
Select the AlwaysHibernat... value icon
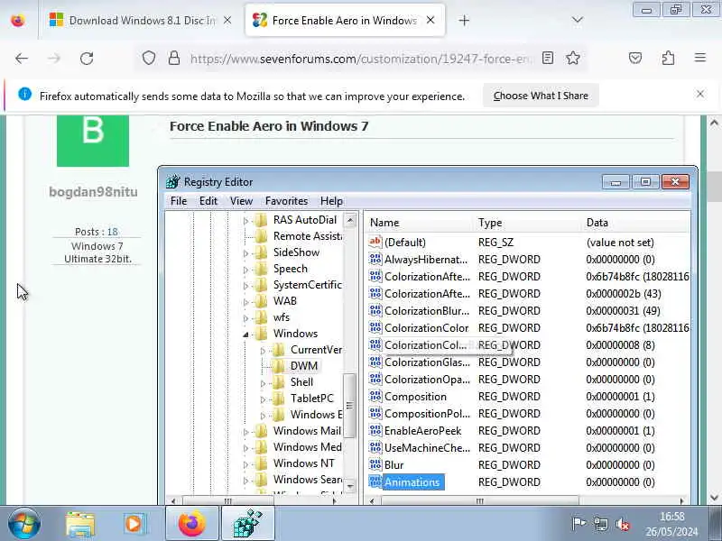375,259
